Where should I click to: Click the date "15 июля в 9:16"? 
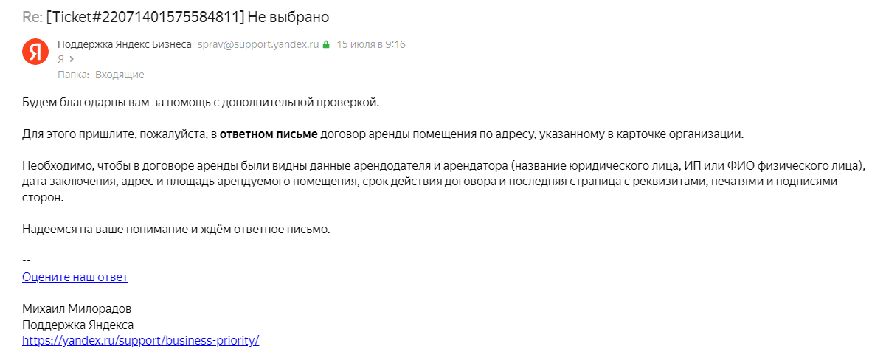pos(371,44)
